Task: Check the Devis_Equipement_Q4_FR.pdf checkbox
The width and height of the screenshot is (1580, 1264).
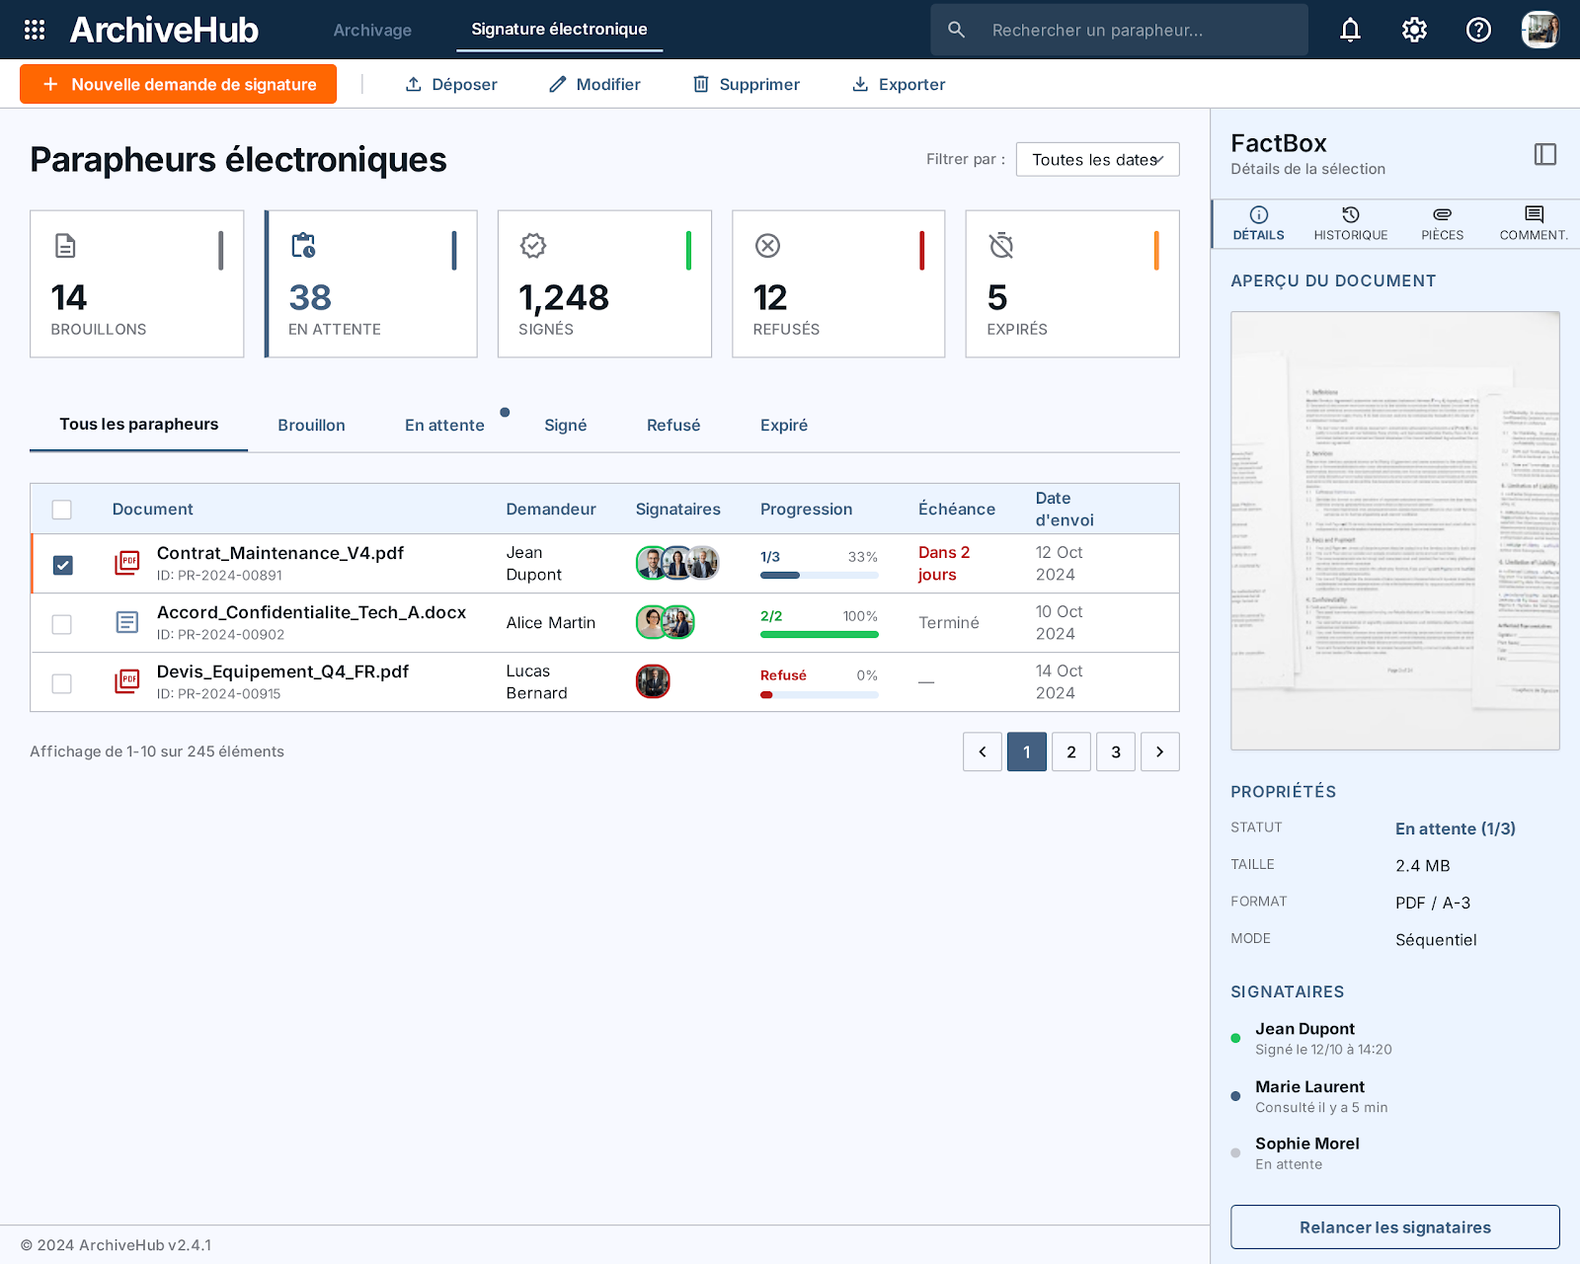Action: pyautogui.click(x=62, y=683)
